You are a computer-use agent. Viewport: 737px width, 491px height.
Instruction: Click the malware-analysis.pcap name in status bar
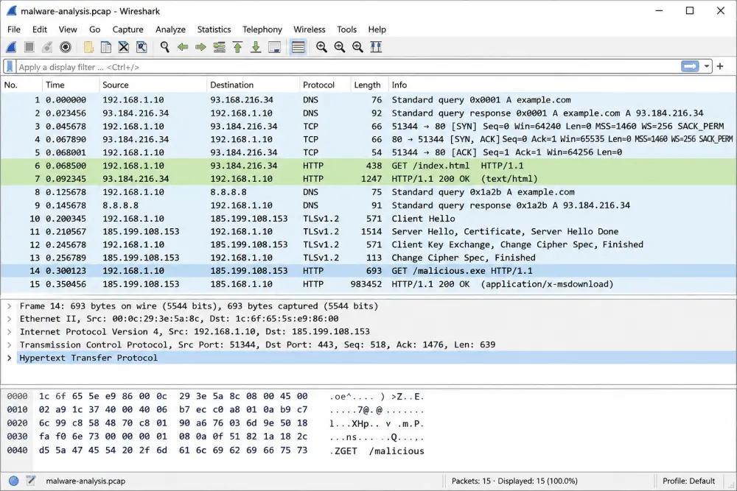(85, 481)
